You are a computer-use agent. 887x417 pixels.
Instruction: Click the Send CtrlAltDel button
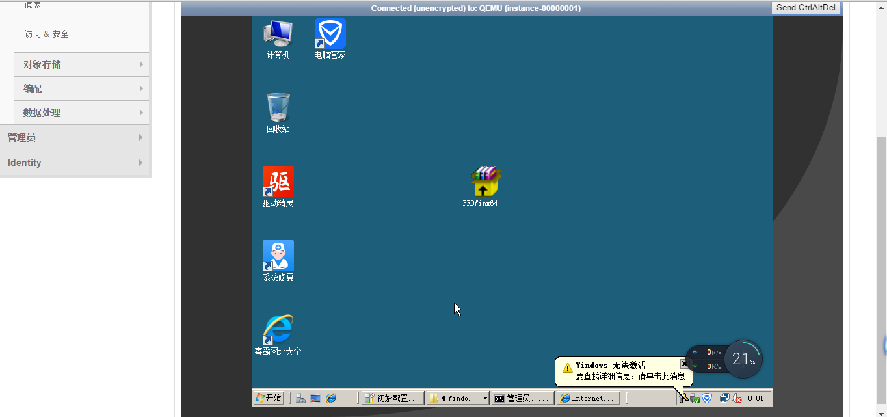[806, 8]
